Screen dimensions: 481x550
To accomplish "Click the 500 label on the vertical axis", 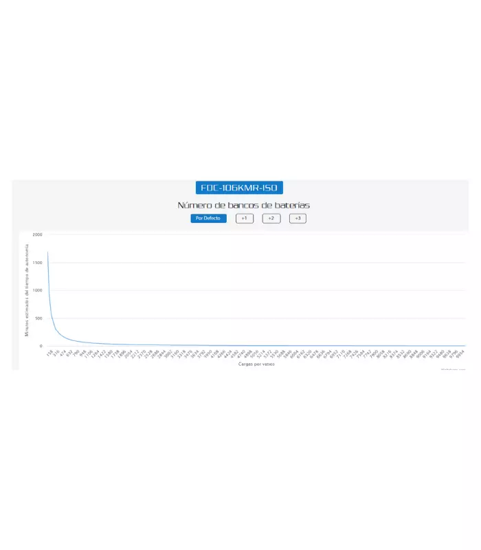I will 38,318.
